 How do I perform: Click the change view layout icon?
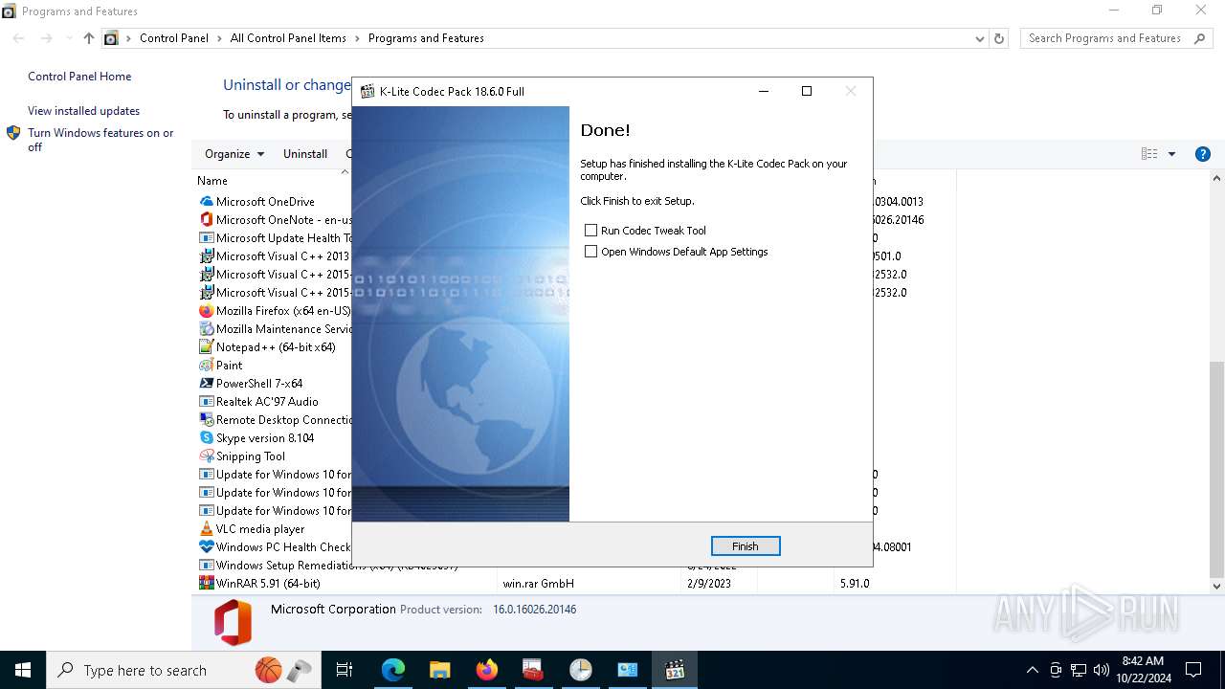(x=1149, y=154)
